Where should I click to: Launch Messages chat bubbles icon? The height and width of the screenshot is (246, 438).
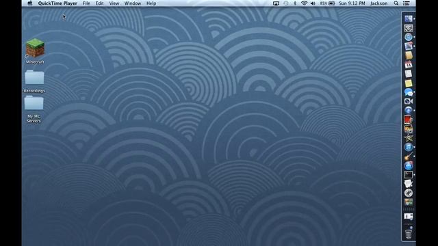click(409, 92)
